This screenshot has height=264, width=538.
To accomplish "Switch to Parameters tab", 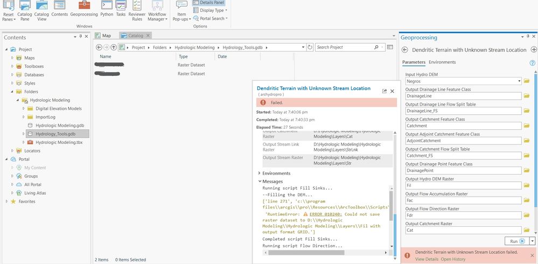I will coord(414,62).
